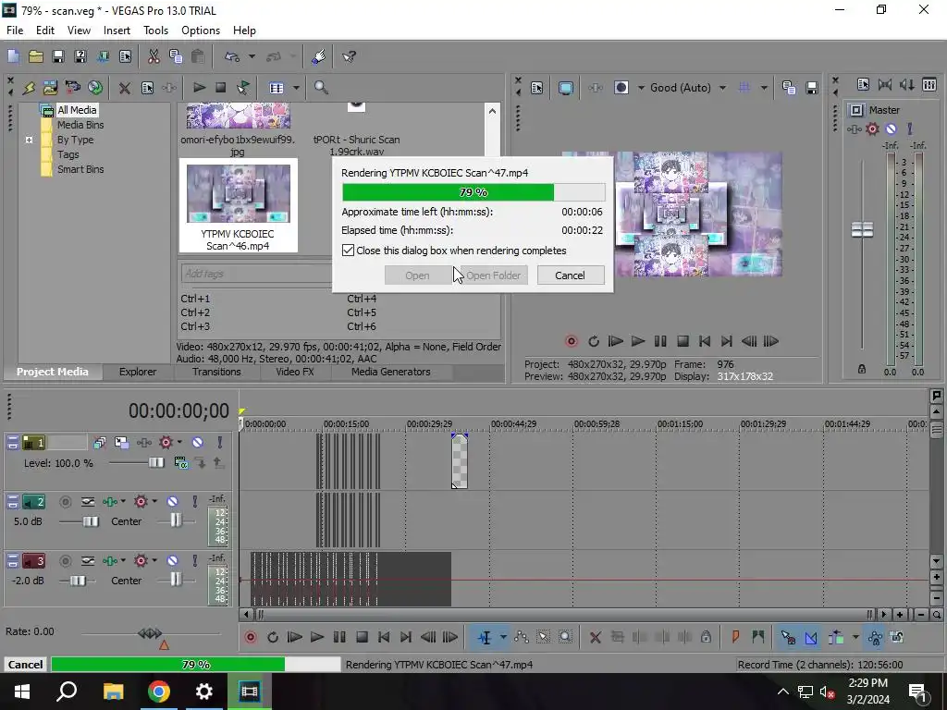Image resolution: width=947 pixels, height=710 pixels.
Task: Save project using the floppy disk icon
Action: pyautogui.click(x=58, y=56)
